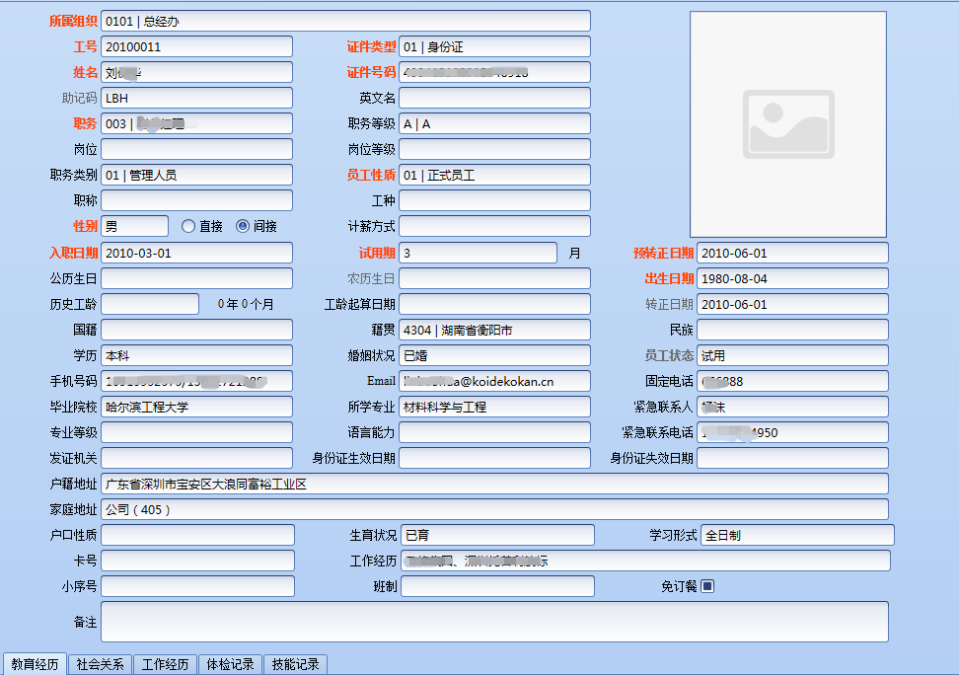The height and width of the screenshot is (675, 959).
Task: Open the 社会关系 tab
Action: (x=101, y=664)
